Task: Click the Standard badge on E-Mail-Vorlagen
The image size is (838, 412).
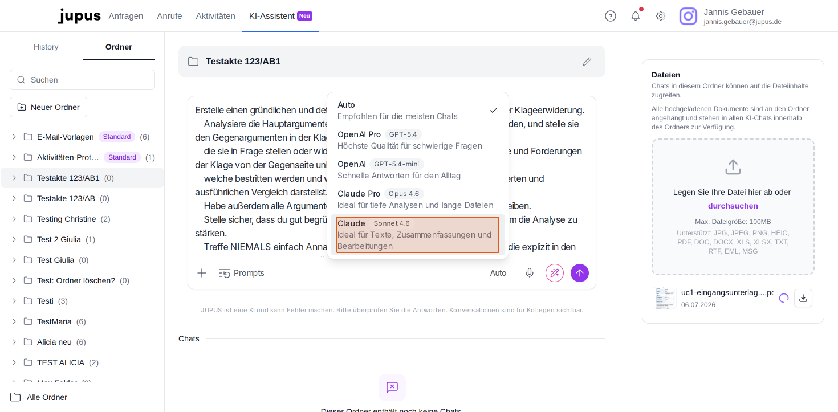Action: click(x=117, y=137)
